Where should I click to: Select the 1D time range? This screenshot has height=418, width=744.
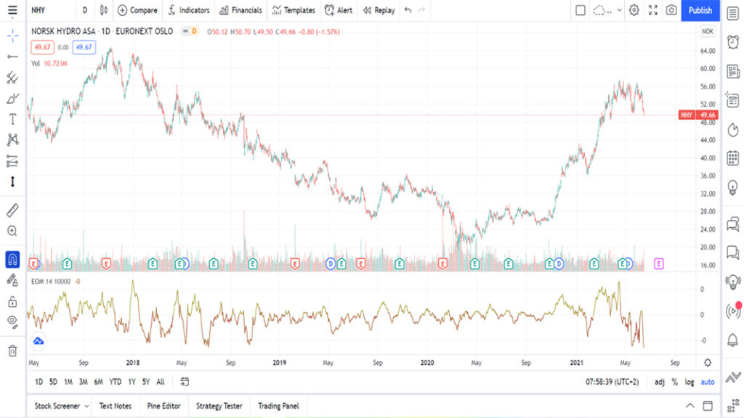click(39, 382)
